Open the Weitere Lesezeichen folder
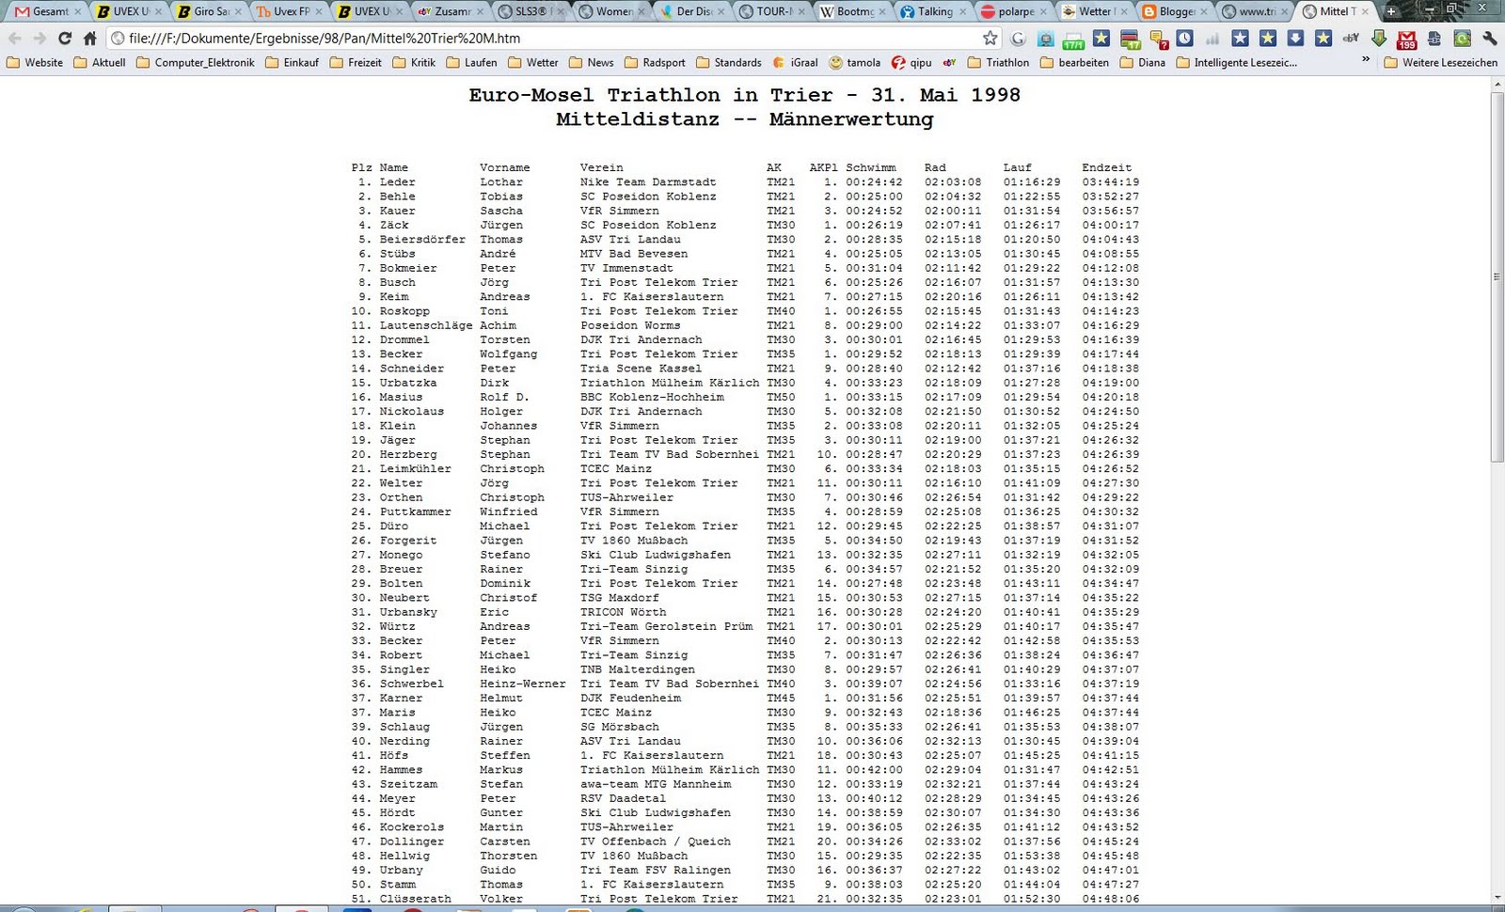The width and height of the screenshot is (1505, 912). [x=1441, y=63]
